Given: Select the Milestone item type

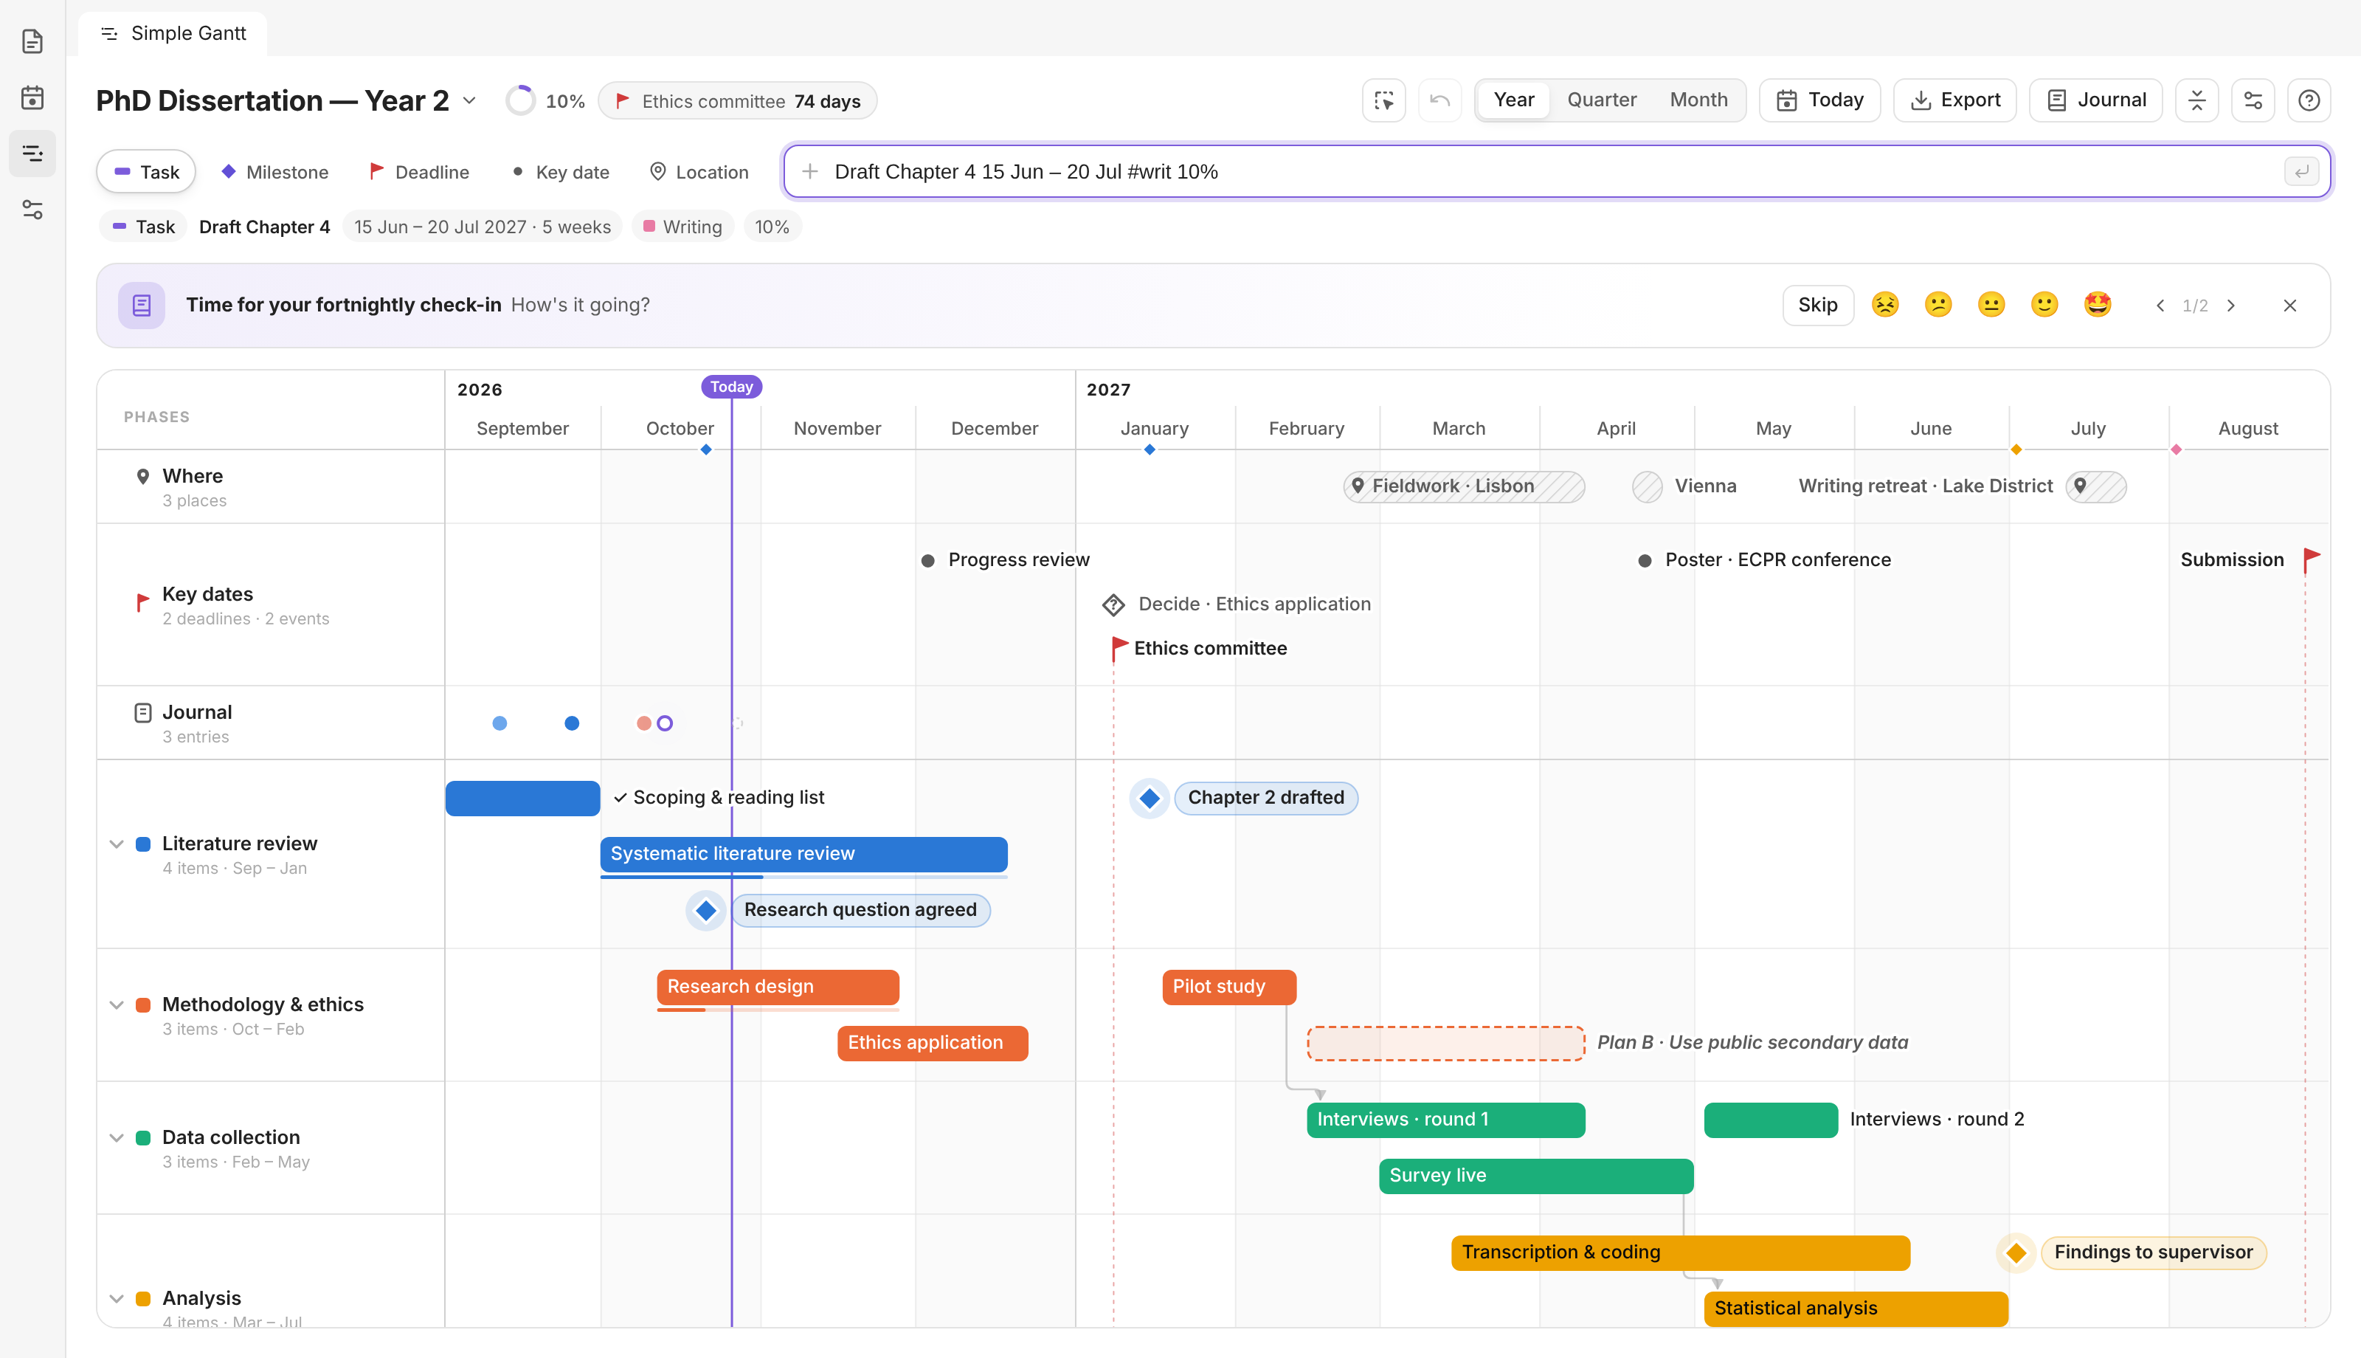Looking at the screenshot, I should click(x=274, y=172).
